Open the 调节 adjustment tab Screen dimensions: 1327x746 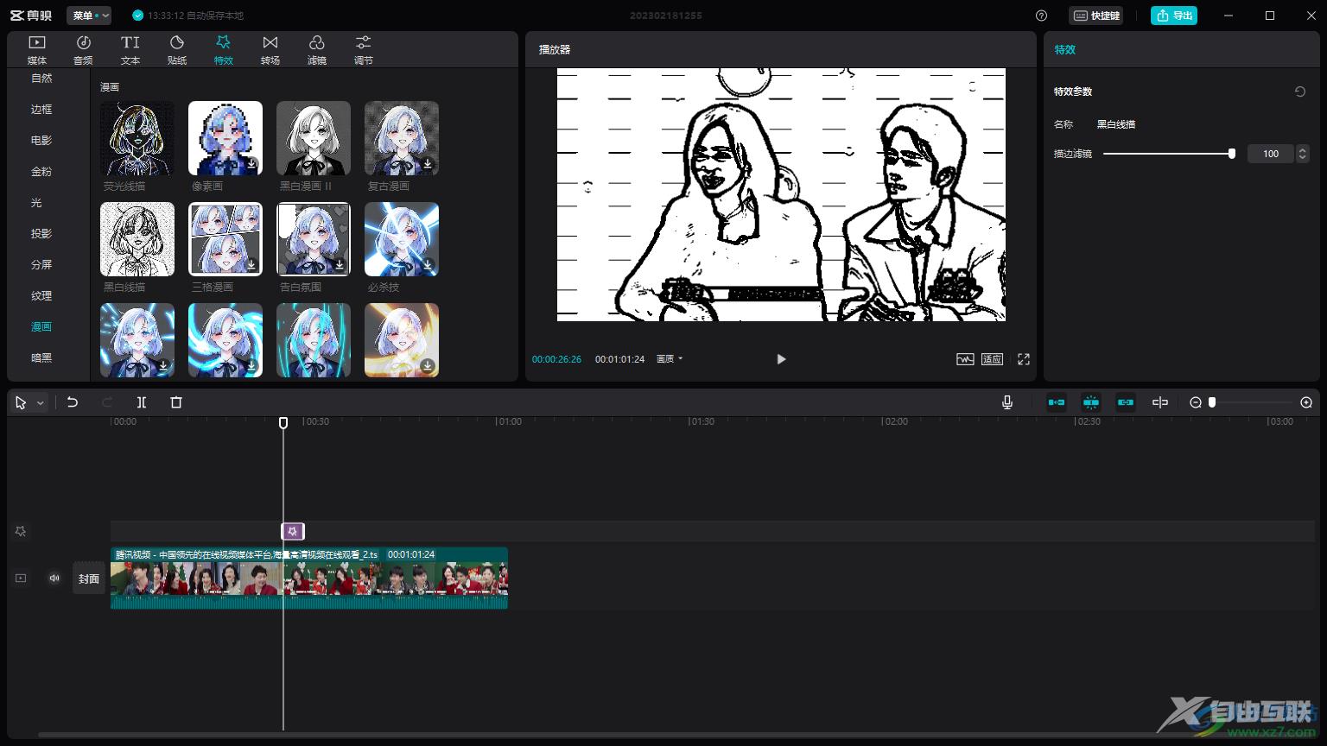(364, 50)
